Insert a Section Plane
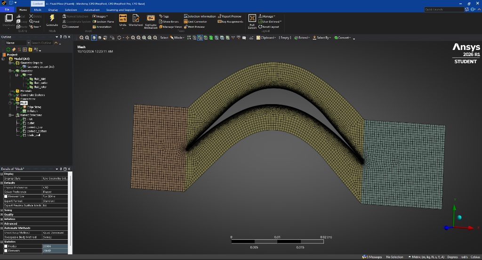482x260 pixels. (103, 22)
